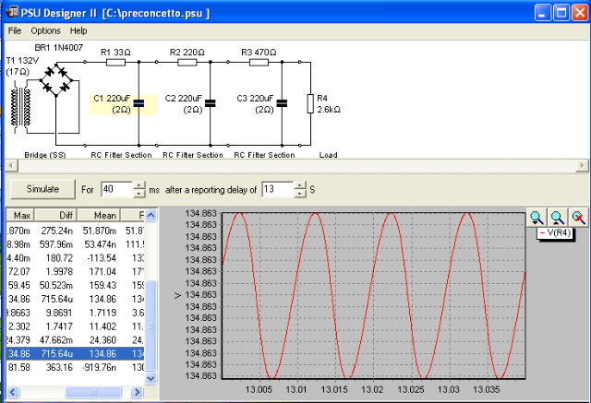This screenshot has width=591, height=403.
Task: Click the schematic scroll left arrow
Action: [x=11, y=165]
